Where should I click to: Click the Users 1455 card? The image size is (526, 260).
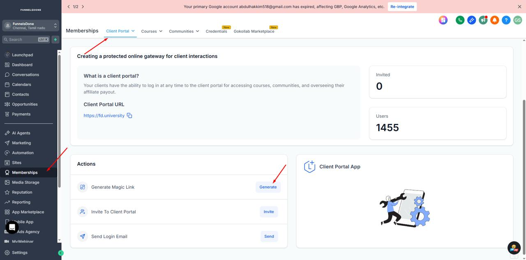click(x=438, y=123)
